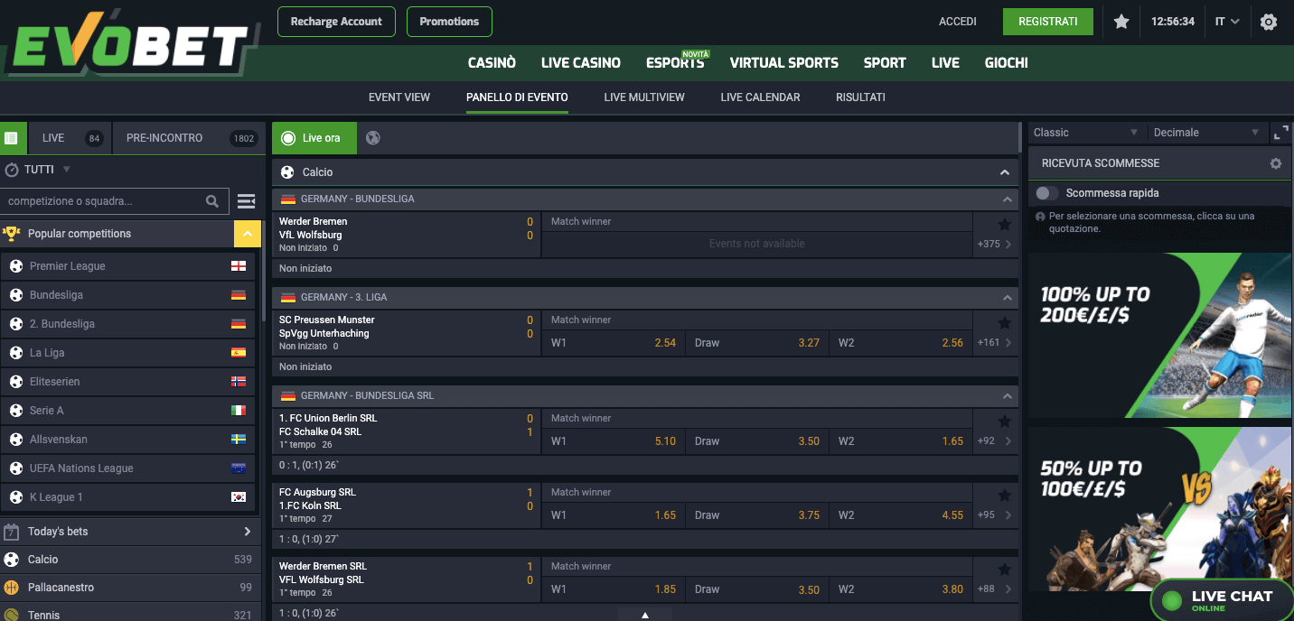The height and width of the screenshot is (621, 1294).
Task: Open the Decimale odds format dropdown
Action: (1206, 132)
